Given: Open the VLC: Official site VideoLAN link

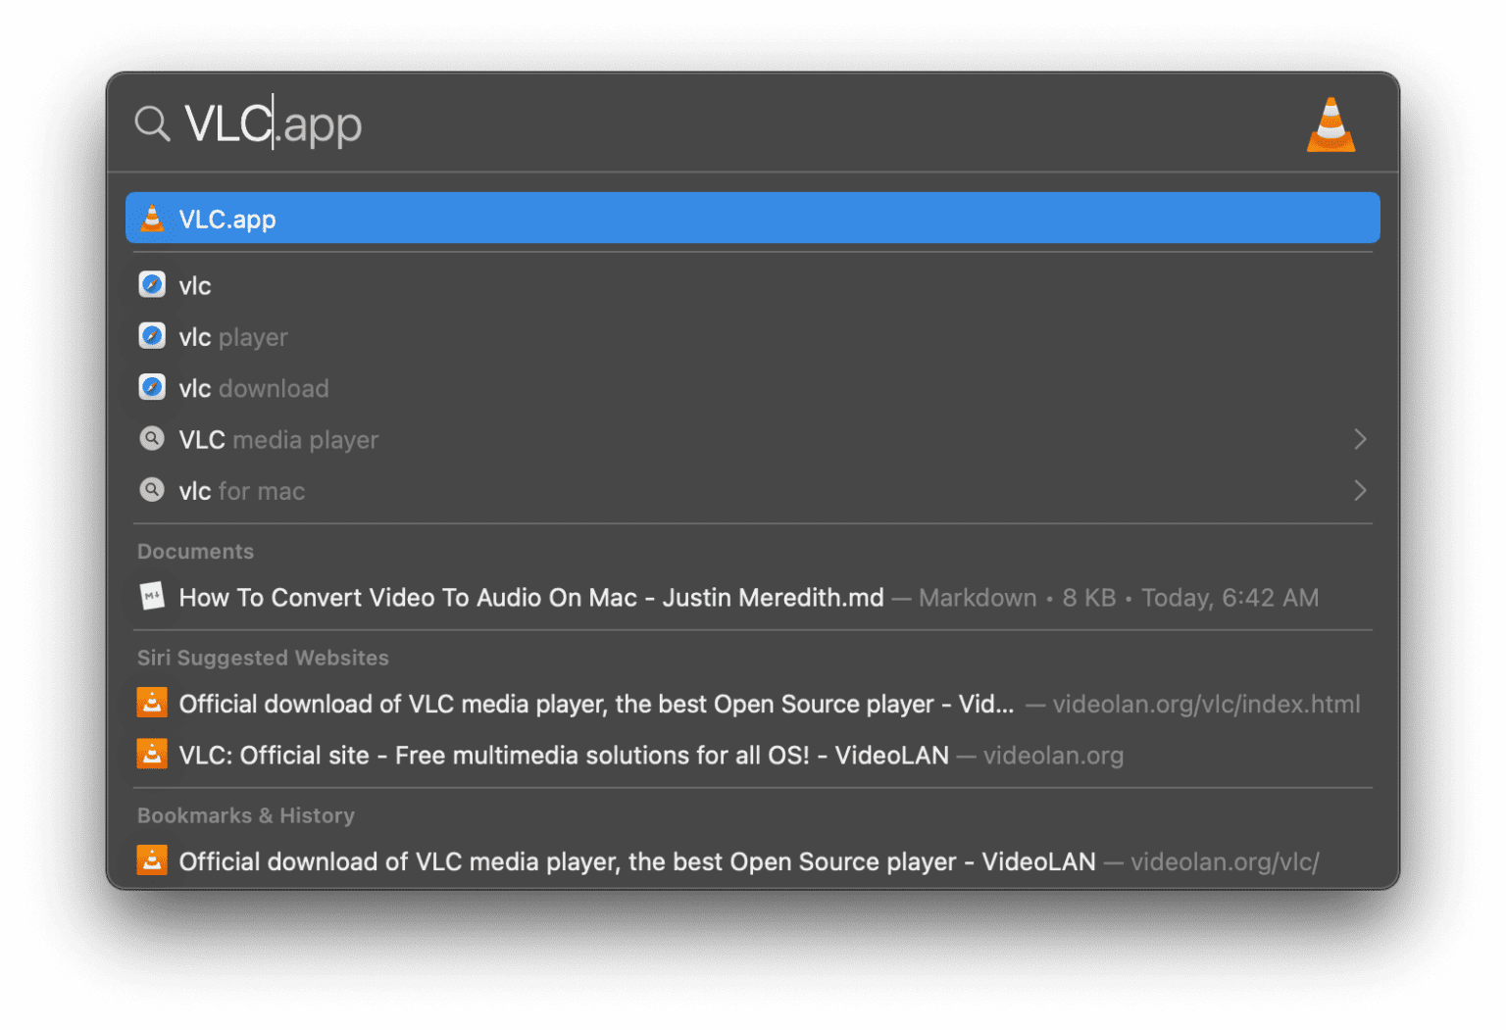Looking at the screenshot, I should tap(564, 755).
